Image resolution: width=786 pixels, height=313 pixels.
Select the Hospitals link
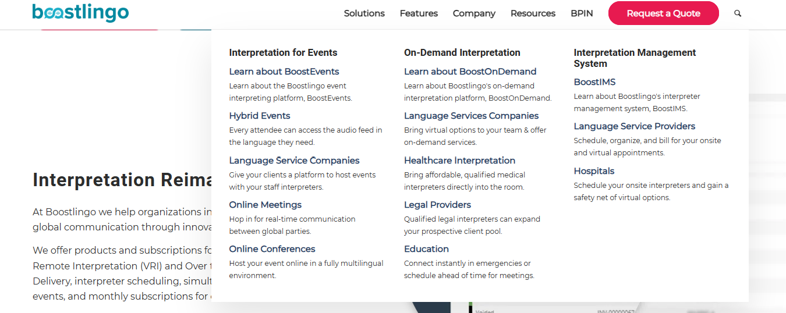pos(594,171)
